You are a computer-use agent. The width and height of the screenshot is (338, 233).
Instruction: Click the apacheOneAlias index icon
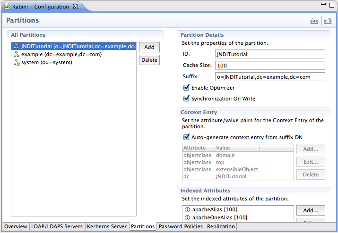[x=188, y=217]
